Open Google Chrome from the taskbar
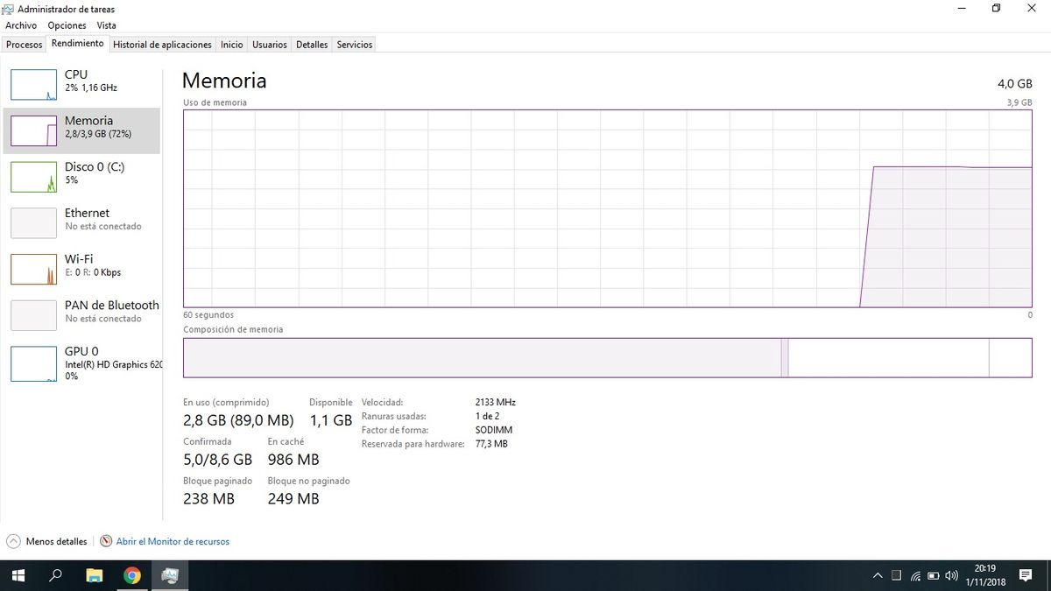The height and width of the screenshot is (591, 1051). tap(132, 575)
